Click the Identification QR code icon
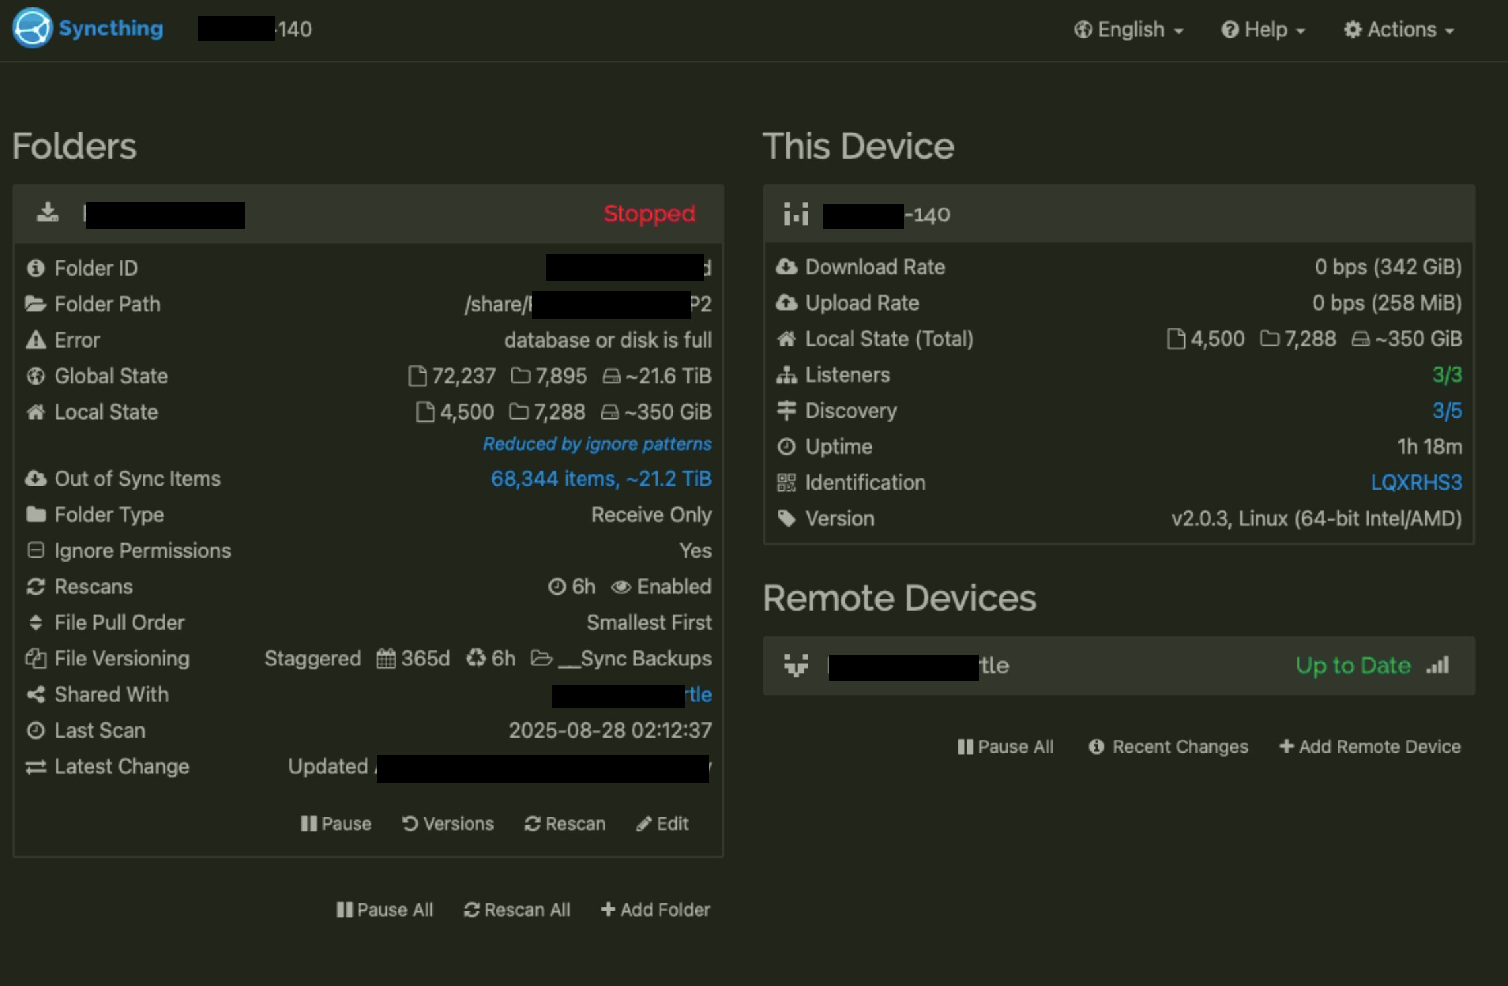This screenshot has width=1508, height=986. (786, 482)
